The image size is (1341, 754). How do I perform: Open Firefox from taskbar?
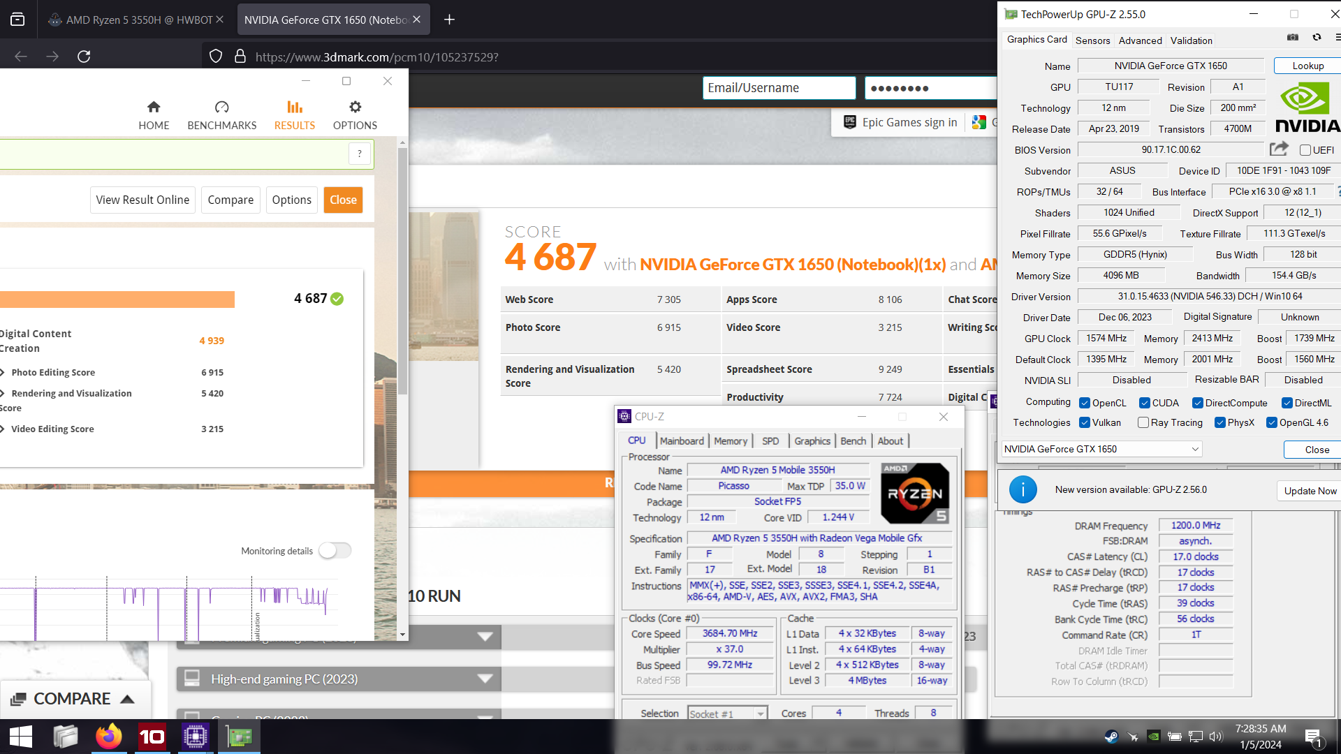coord(109,737)
